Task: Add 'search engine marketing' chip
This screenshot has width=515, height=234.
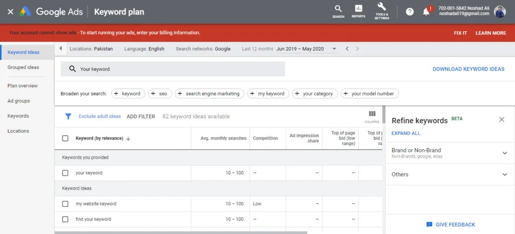Action: tap(210, 93)
